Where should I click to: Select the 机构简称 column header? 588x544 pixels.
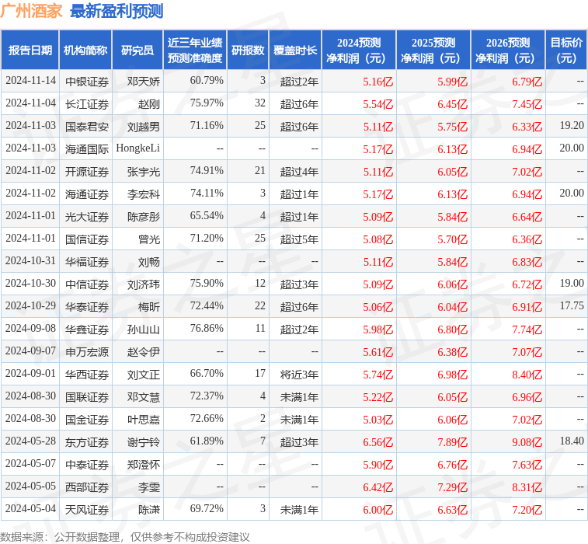[x=85, y=50]
